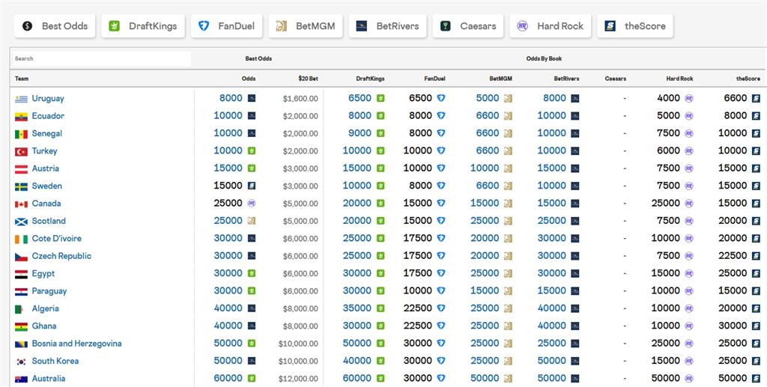Screen dimensions: 767x387
Task: Click the Canada flag icon
Action: coord(21,204)
